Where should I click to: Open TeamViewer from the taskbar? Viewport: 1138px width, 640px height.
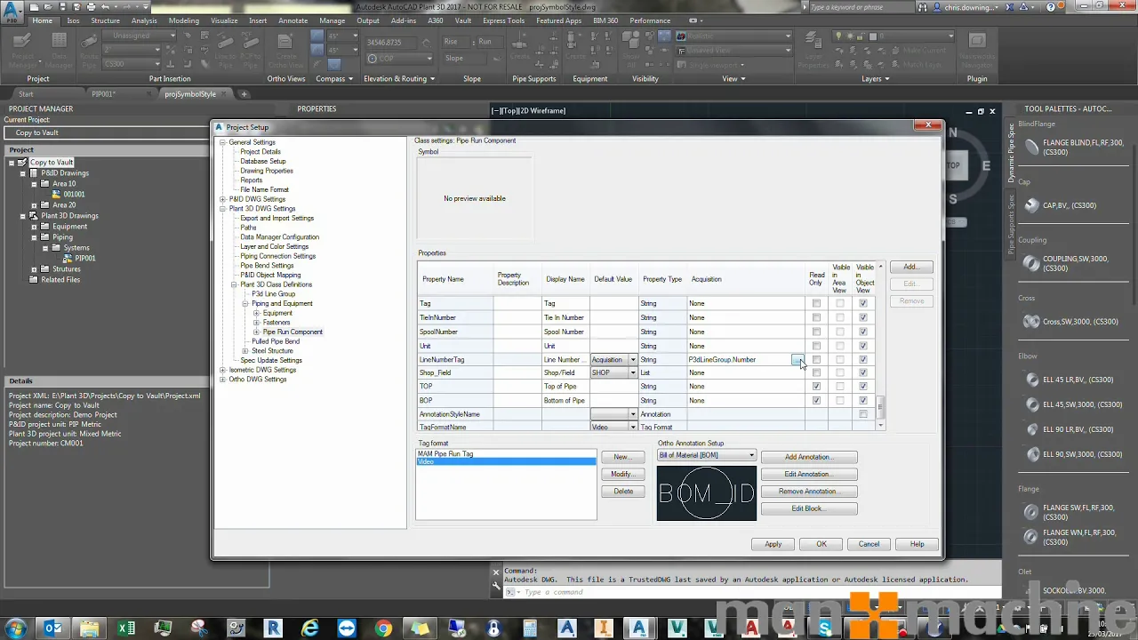346,628
